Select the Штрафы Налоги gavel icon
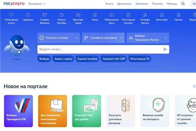Screen dimensions: 196x131 pyautogui.click(x=145, y=15)
